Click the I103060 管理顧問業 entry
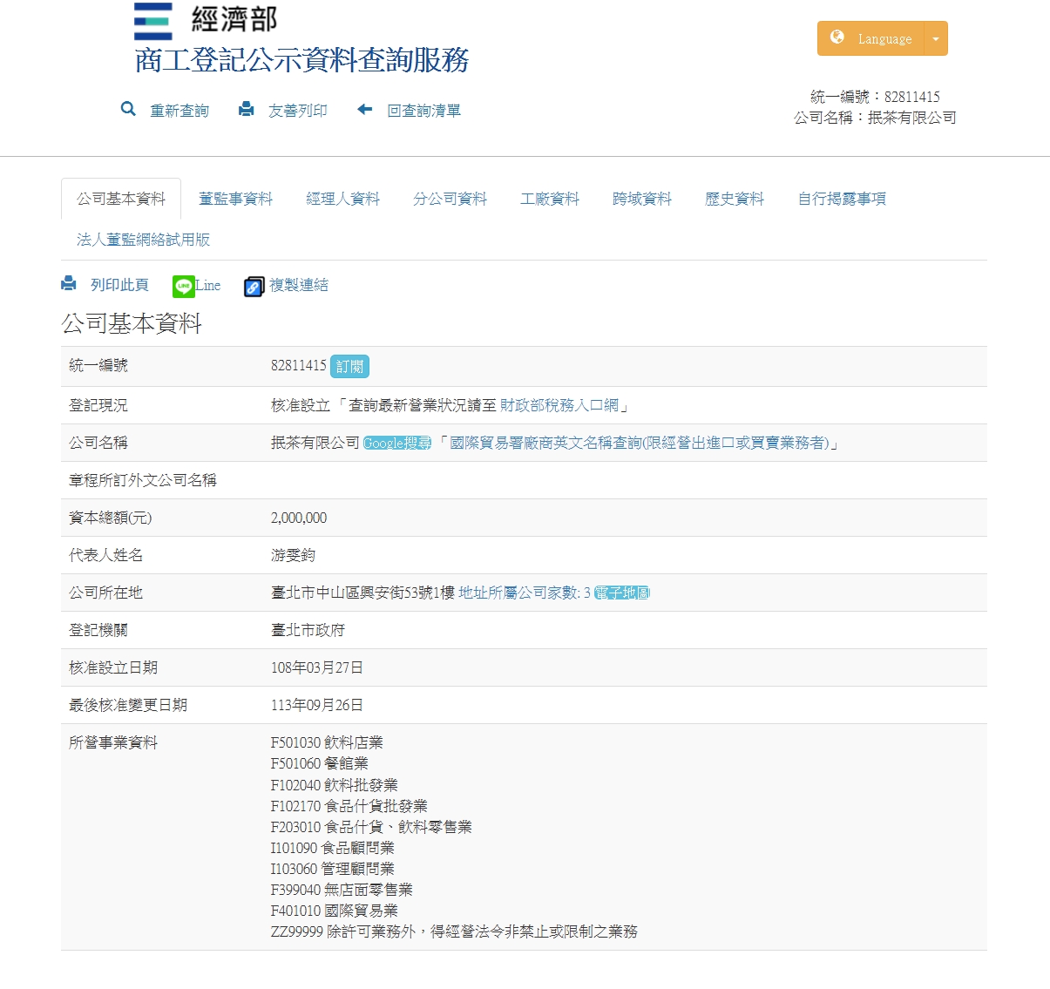 333,869
